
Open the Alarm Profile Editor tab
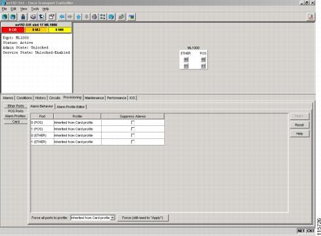71,107
